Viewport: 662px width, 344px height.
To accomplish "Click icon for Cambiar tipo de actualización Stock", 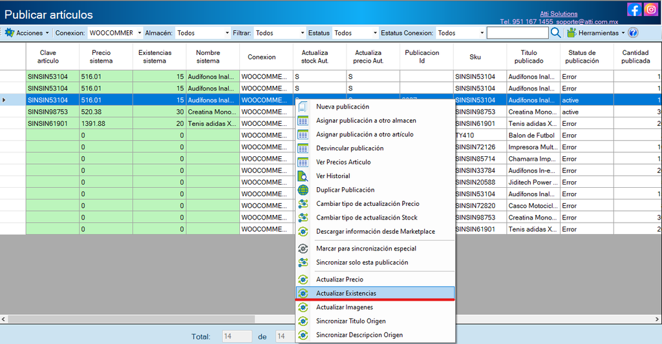I will [x=303, y=218].
